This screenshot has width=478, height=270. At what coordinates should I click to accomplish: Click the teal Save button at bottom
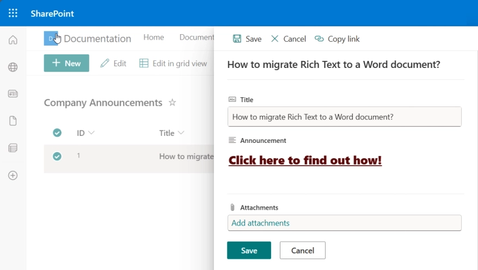pos(249,250)
